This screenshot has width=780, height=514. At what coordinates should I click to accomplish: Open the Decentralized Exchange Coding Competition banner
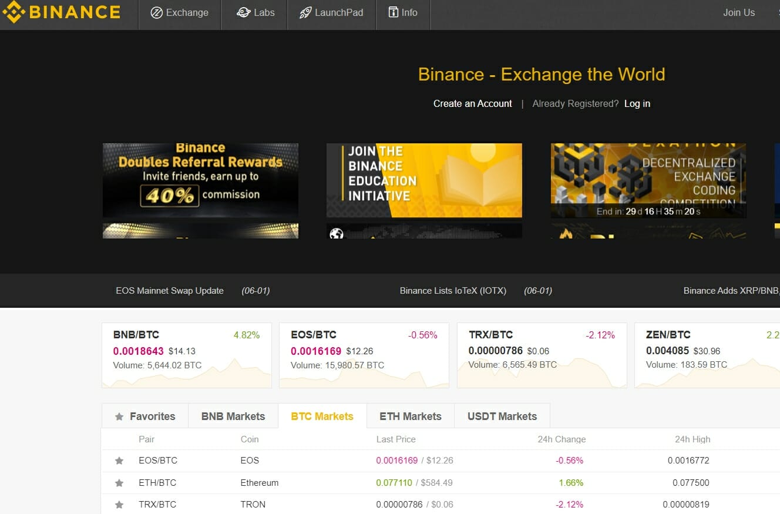648,180
